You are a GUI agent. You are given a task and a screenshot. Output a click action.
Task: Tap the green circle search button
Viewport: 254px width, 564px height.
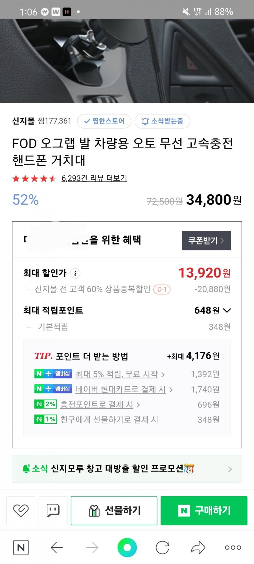127,548
